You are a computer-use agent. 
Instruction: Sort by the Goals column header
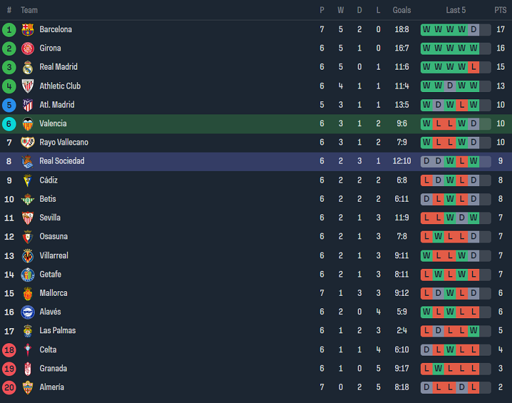[x=402, y=10]
